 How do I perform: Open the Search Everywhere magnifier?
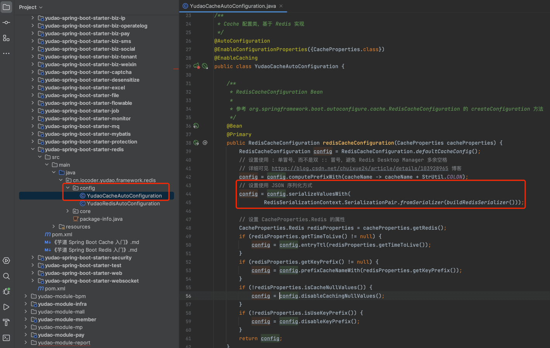[6, 276]
